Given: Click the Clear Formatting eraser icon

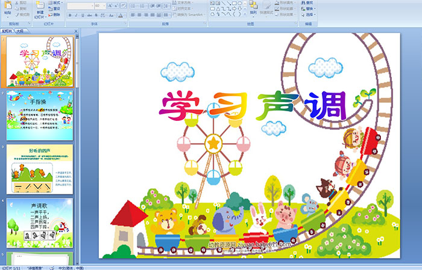Looking at the screenshot, I should tap(123, 5).
